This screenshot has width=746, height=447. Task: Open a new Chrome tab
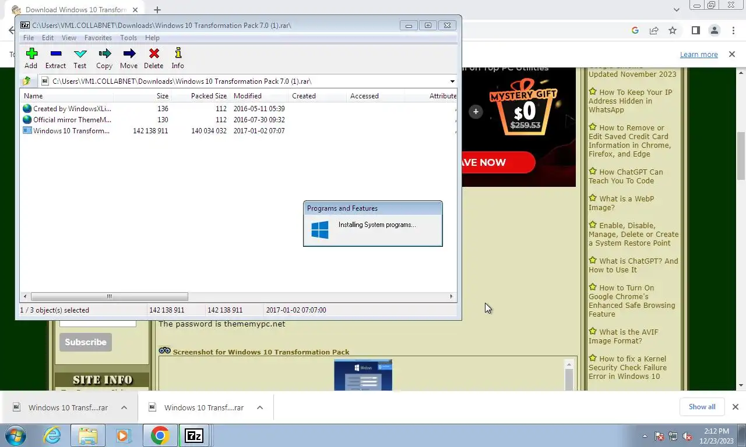tap(157, 10)
